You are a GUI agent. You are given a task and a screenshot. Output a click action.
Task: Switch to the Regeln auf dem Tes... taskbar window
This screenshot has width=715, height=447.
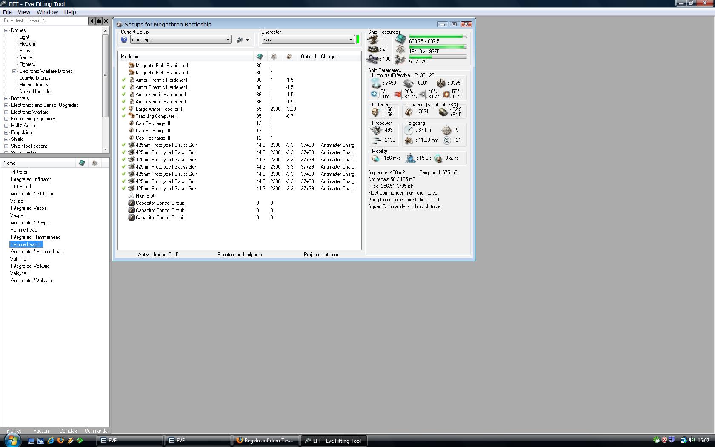click(x=265, y=441)
